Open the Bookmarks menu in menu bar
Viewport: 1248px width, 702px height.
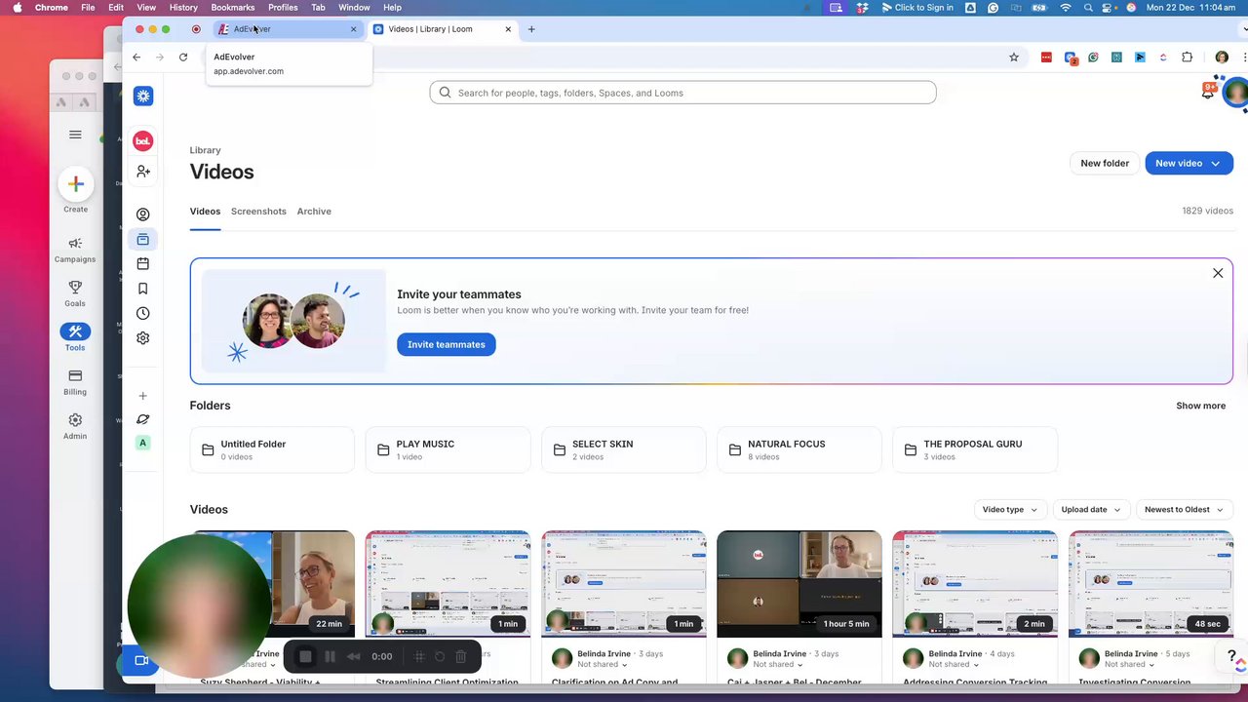(x=233, y=7)
